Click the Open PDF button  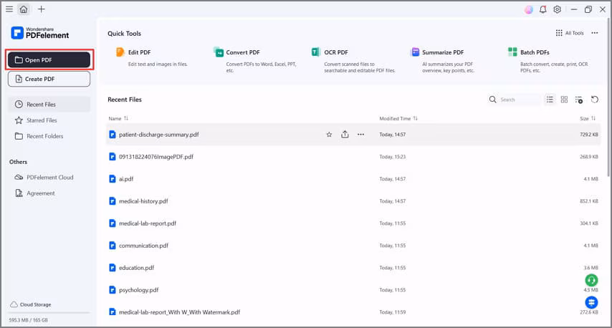coord(49,59)
